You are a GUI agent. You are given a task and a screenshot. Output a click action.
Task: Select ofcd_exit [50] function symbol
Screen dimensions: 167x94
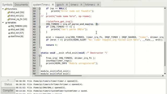[17, 12]
